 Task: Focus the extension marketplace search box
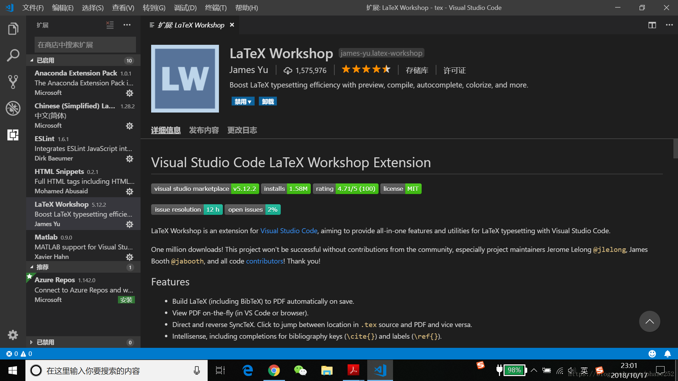85,45
